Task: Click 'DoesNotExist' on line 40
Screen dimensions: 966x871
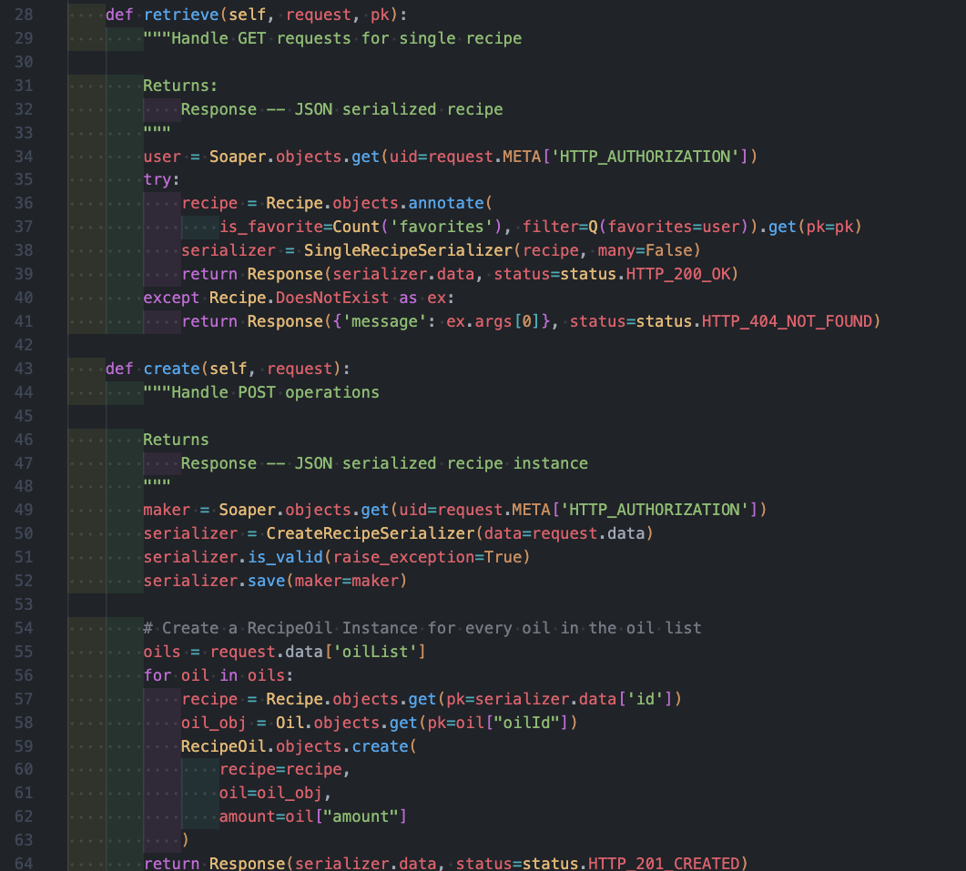Action: click(x=332, y=298)
